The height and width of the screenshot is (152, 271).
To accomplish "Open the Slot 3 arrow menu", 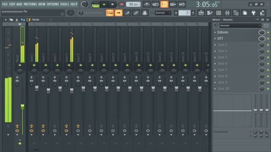I will coord(215,45).
